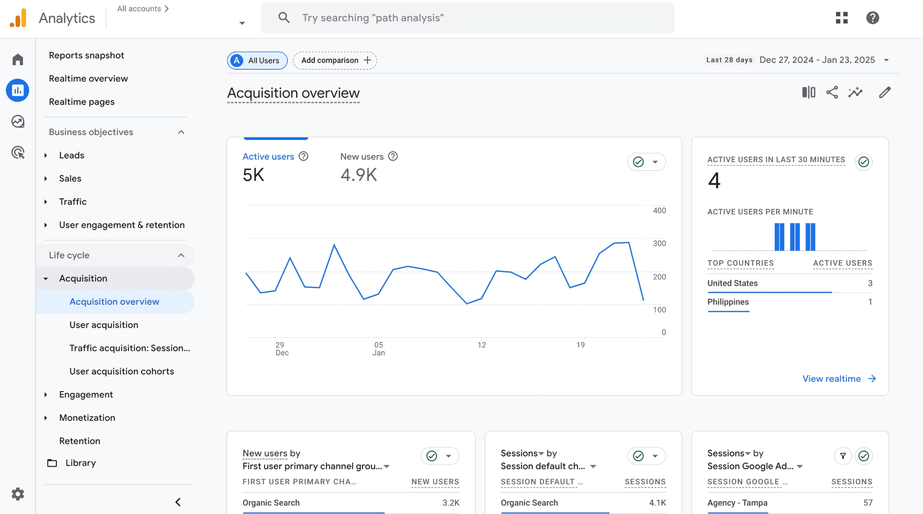This screenshot has width=923, height=514.
Task: Click the Edit comparisons icon
Action: tap(809, 92)
